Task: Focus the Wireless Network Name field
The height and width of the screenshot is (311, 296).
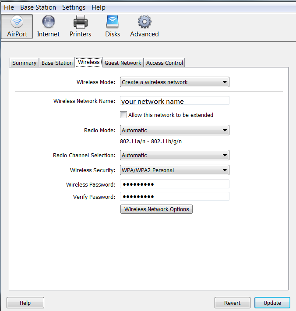Action: 174,101
